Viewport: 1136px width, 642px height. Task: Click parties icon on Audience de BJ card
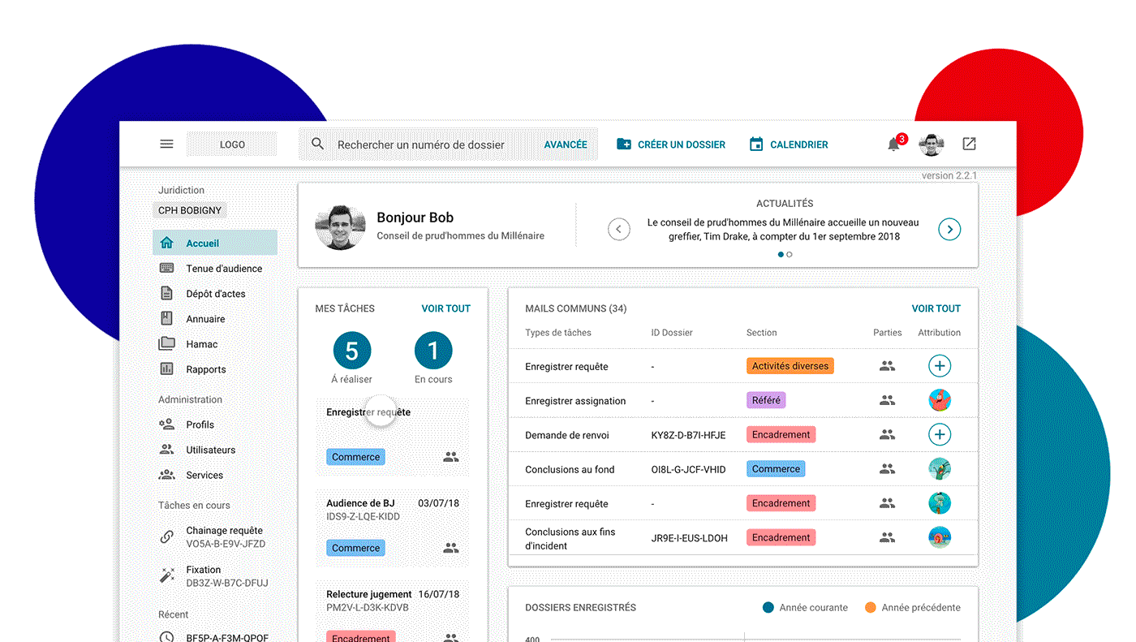click(451, 548)
